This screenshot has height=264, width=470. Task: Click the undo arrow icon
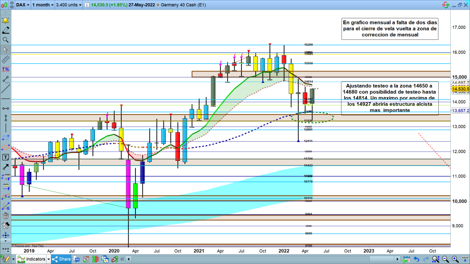tap(416, 259)
